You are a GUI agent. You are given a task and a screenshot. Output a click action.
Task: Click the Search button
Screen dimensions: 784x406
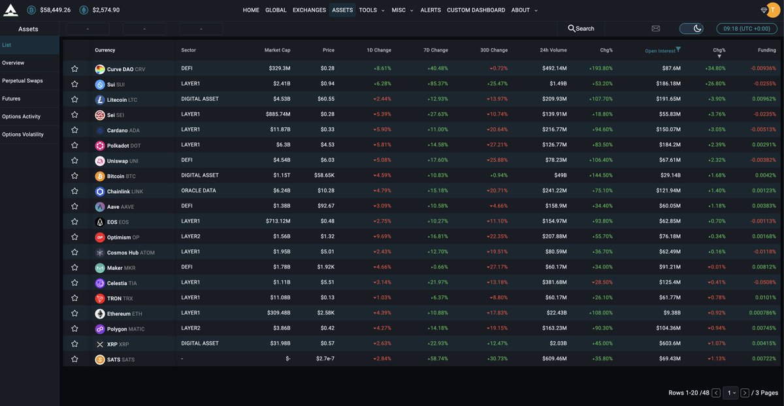point(581,29)
